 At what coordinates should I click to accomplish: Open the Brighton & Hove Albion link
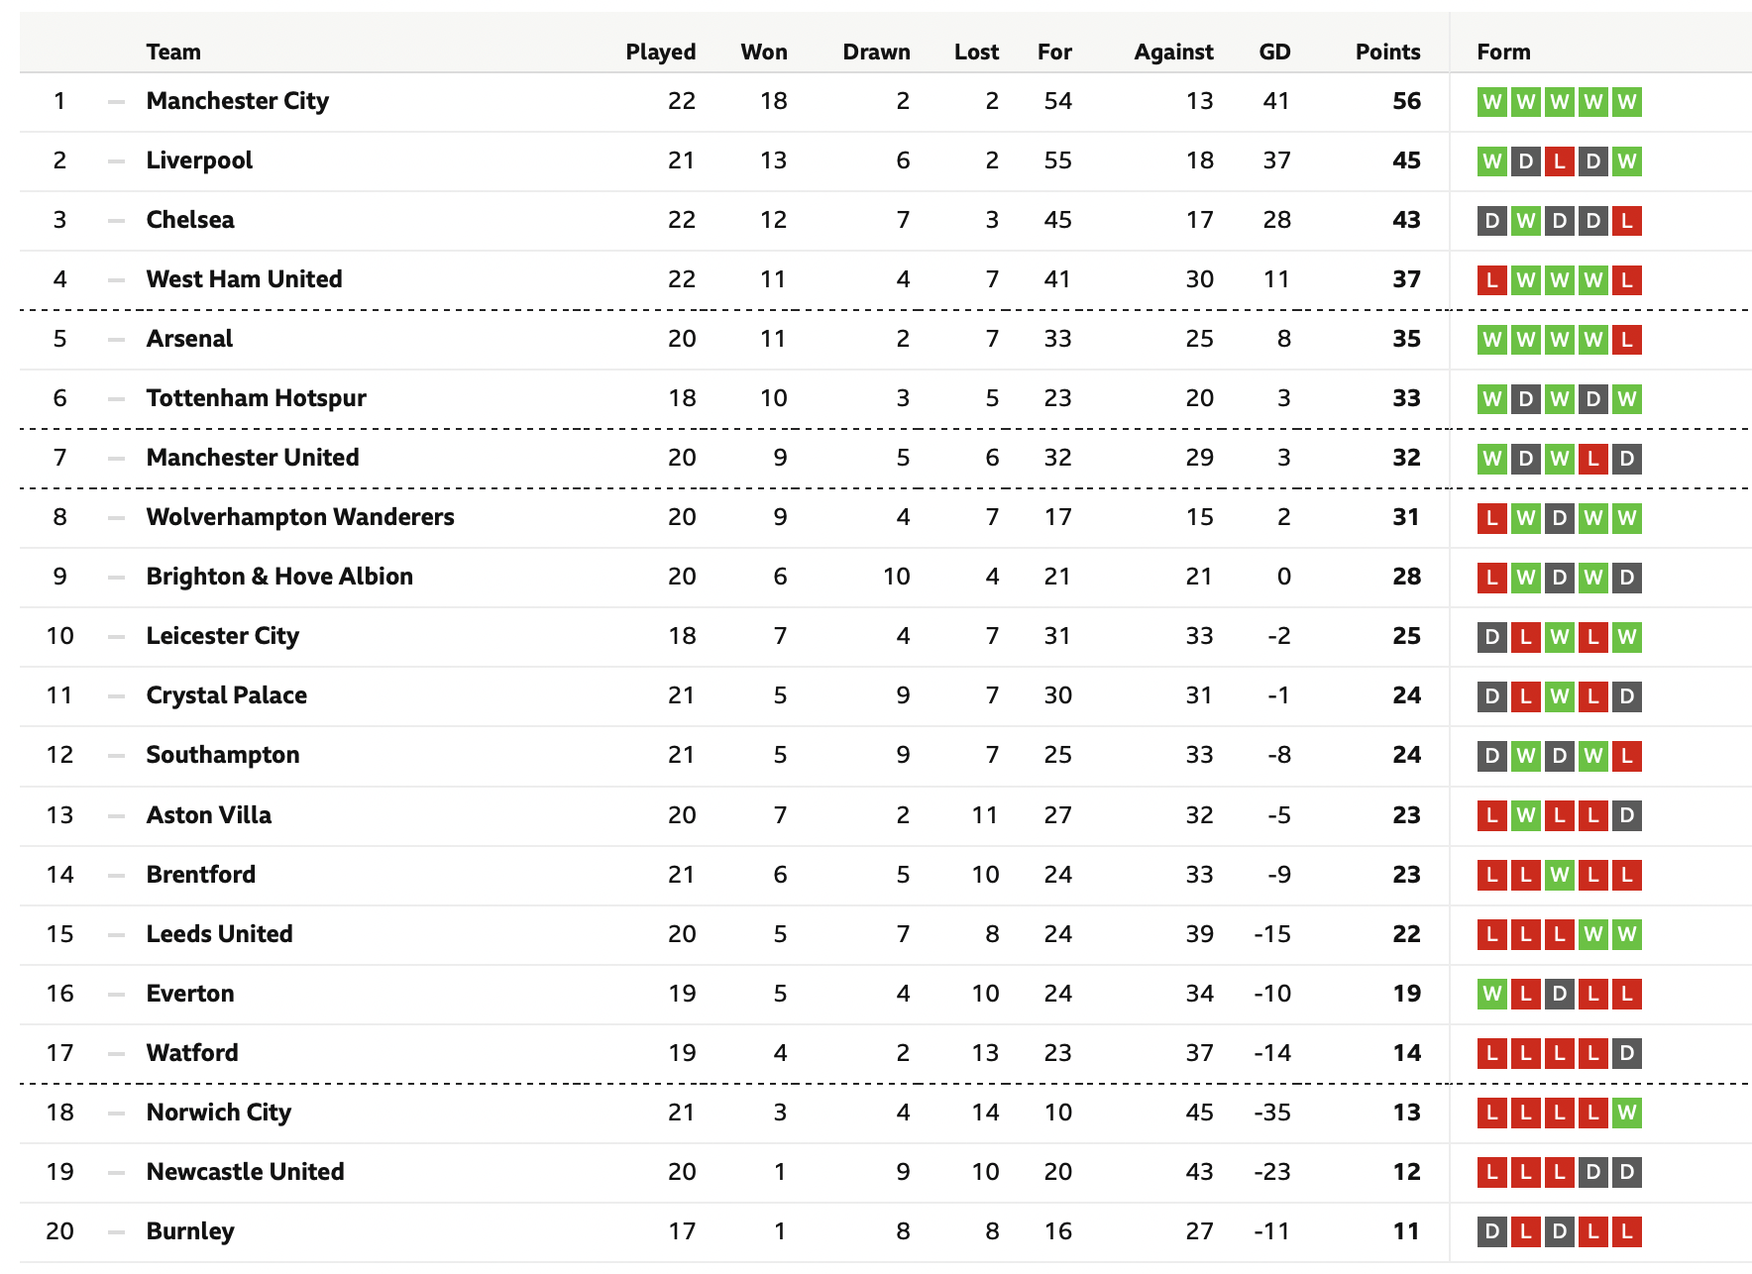(x=279, y=577)
